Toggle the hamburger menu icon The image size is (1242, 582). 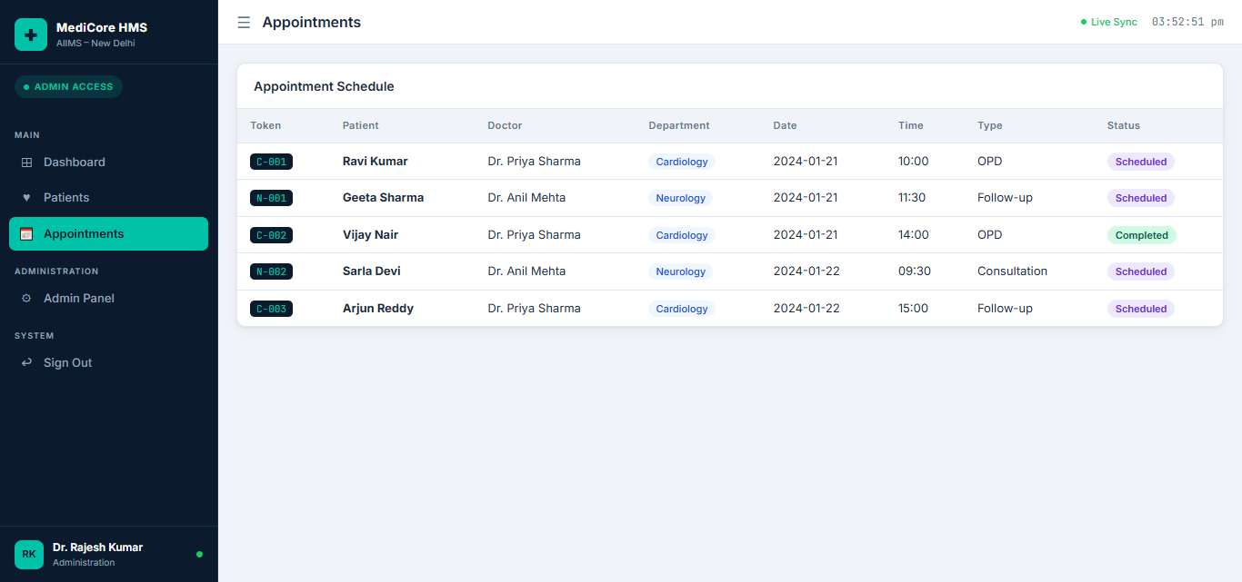[244, 23]
